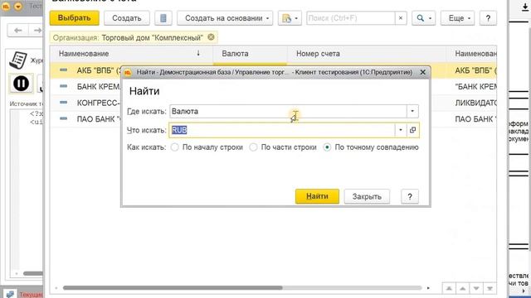531x298 pixels.
Task: Move down one row with the down arrow
Action: pos(476,288)
